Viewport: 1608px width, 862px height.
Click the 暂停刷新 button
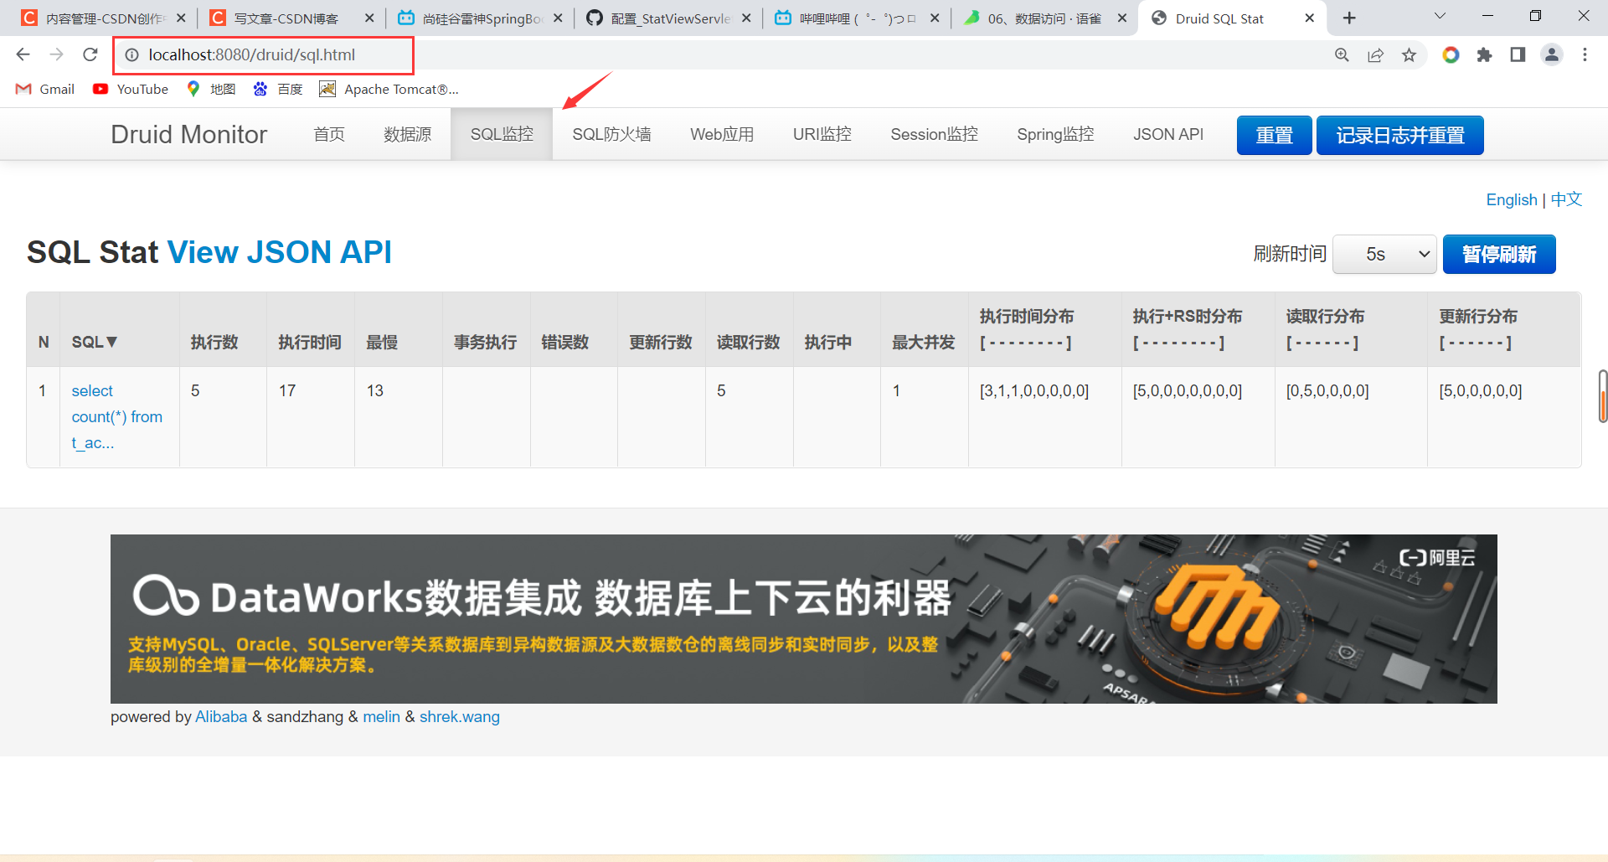click(1499, 254)
